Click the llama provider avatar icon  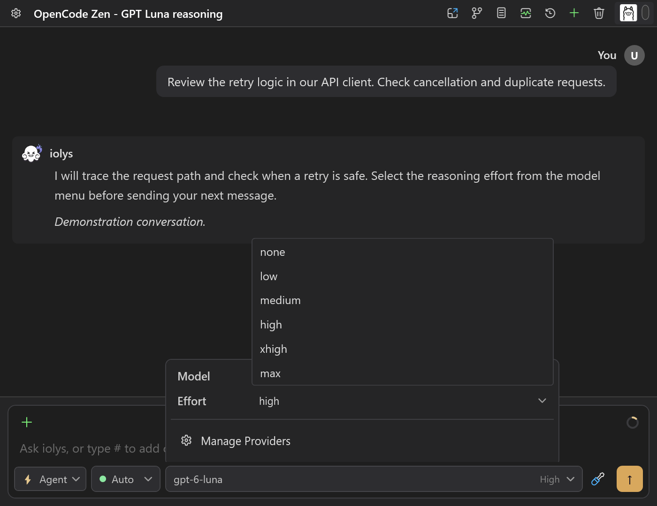(x=628, y=13)
